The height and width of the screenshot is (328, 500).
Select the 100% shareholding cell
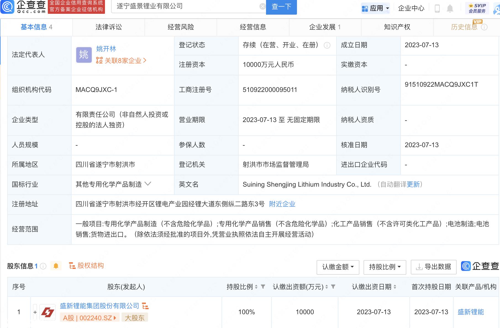tap(246, 312)
